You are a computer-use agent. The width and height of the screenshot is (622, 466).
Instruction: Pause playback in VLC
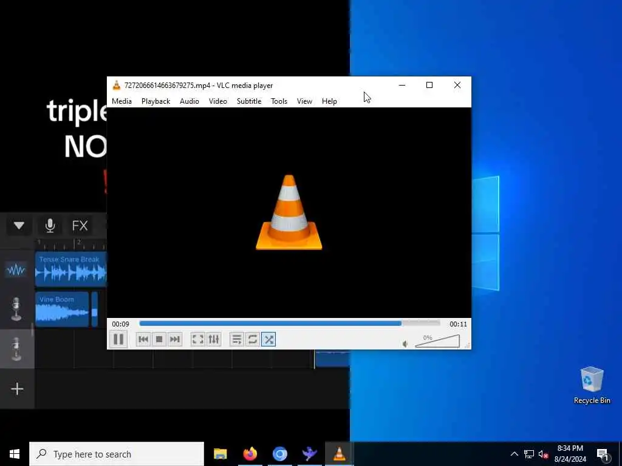(118, 339)
